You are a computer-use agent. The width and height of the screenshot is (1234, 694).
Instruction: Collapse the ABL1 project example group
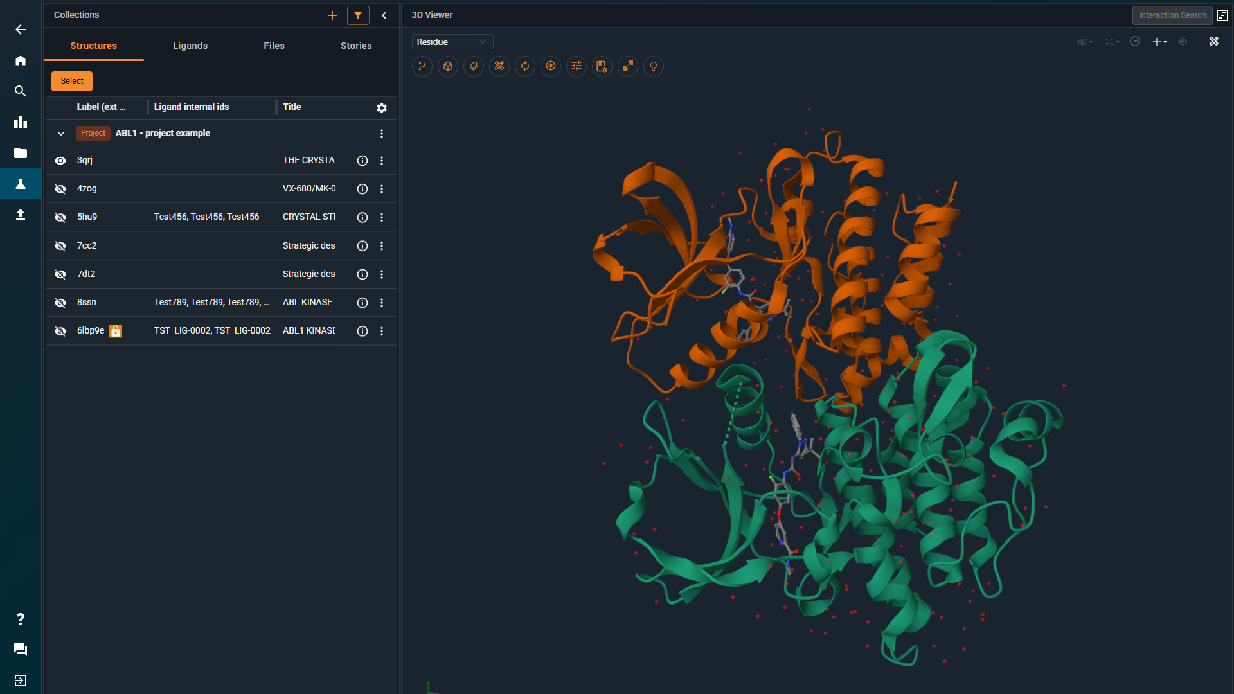click(x=61, y=134)
